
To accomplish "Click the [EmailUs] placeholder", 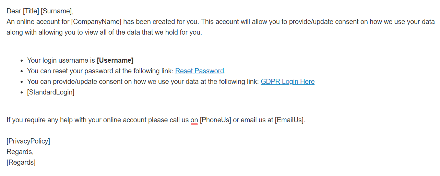I will click(x=289, y=120).
